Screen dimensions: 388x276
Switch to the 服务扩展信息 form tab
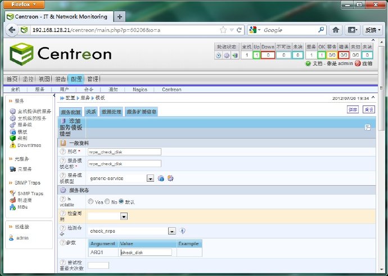tap(141, 112)
